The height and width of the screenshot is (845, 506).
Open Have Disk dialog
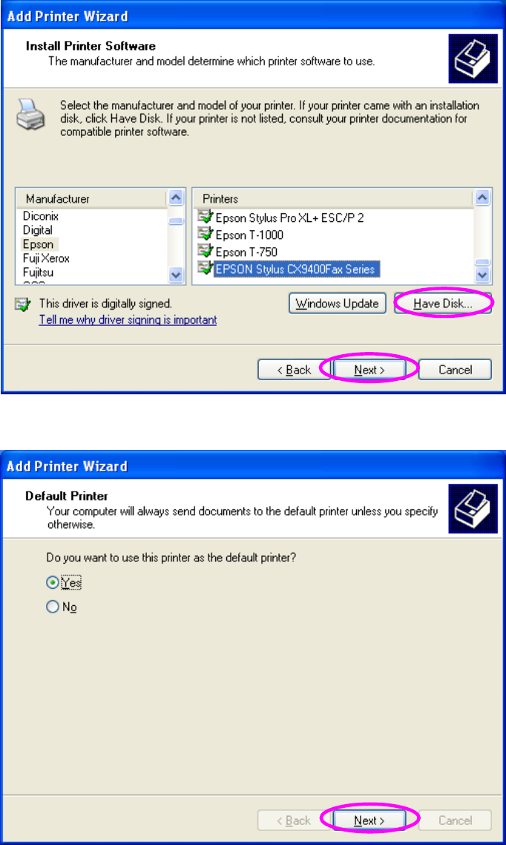point(443,304)
